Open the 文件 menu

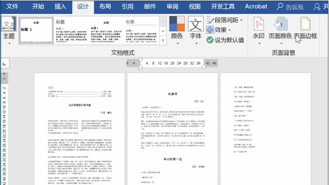click(x=12, y=7)
